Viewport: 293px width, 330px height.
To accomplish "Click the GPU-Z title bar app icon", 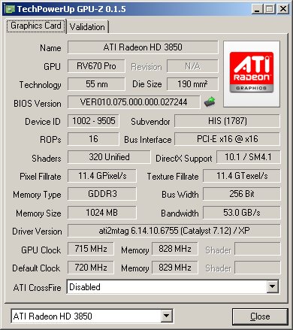I will click(10, 9).
